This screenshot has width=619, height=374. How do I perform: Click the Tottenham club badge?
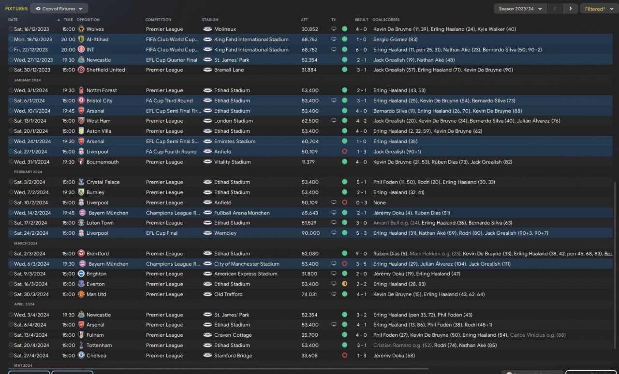click(x=81, y=345)
